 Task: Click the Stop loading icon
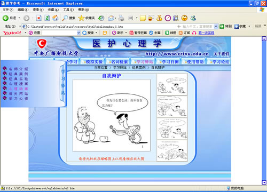click(x=38, y=18)
